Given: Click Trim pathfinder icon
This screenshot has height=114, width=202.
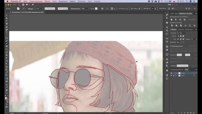Looking at the screenshot, I should [x=176, y=26].
